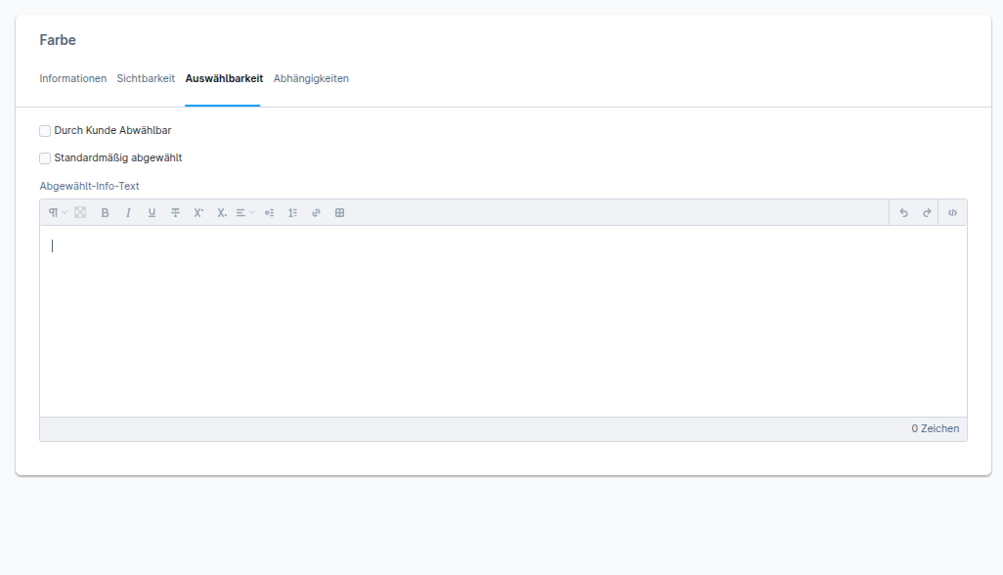1003x575 pixels.
Task: Switch to the Sichtbarkeit tab
Action: [x=146, y=78]
